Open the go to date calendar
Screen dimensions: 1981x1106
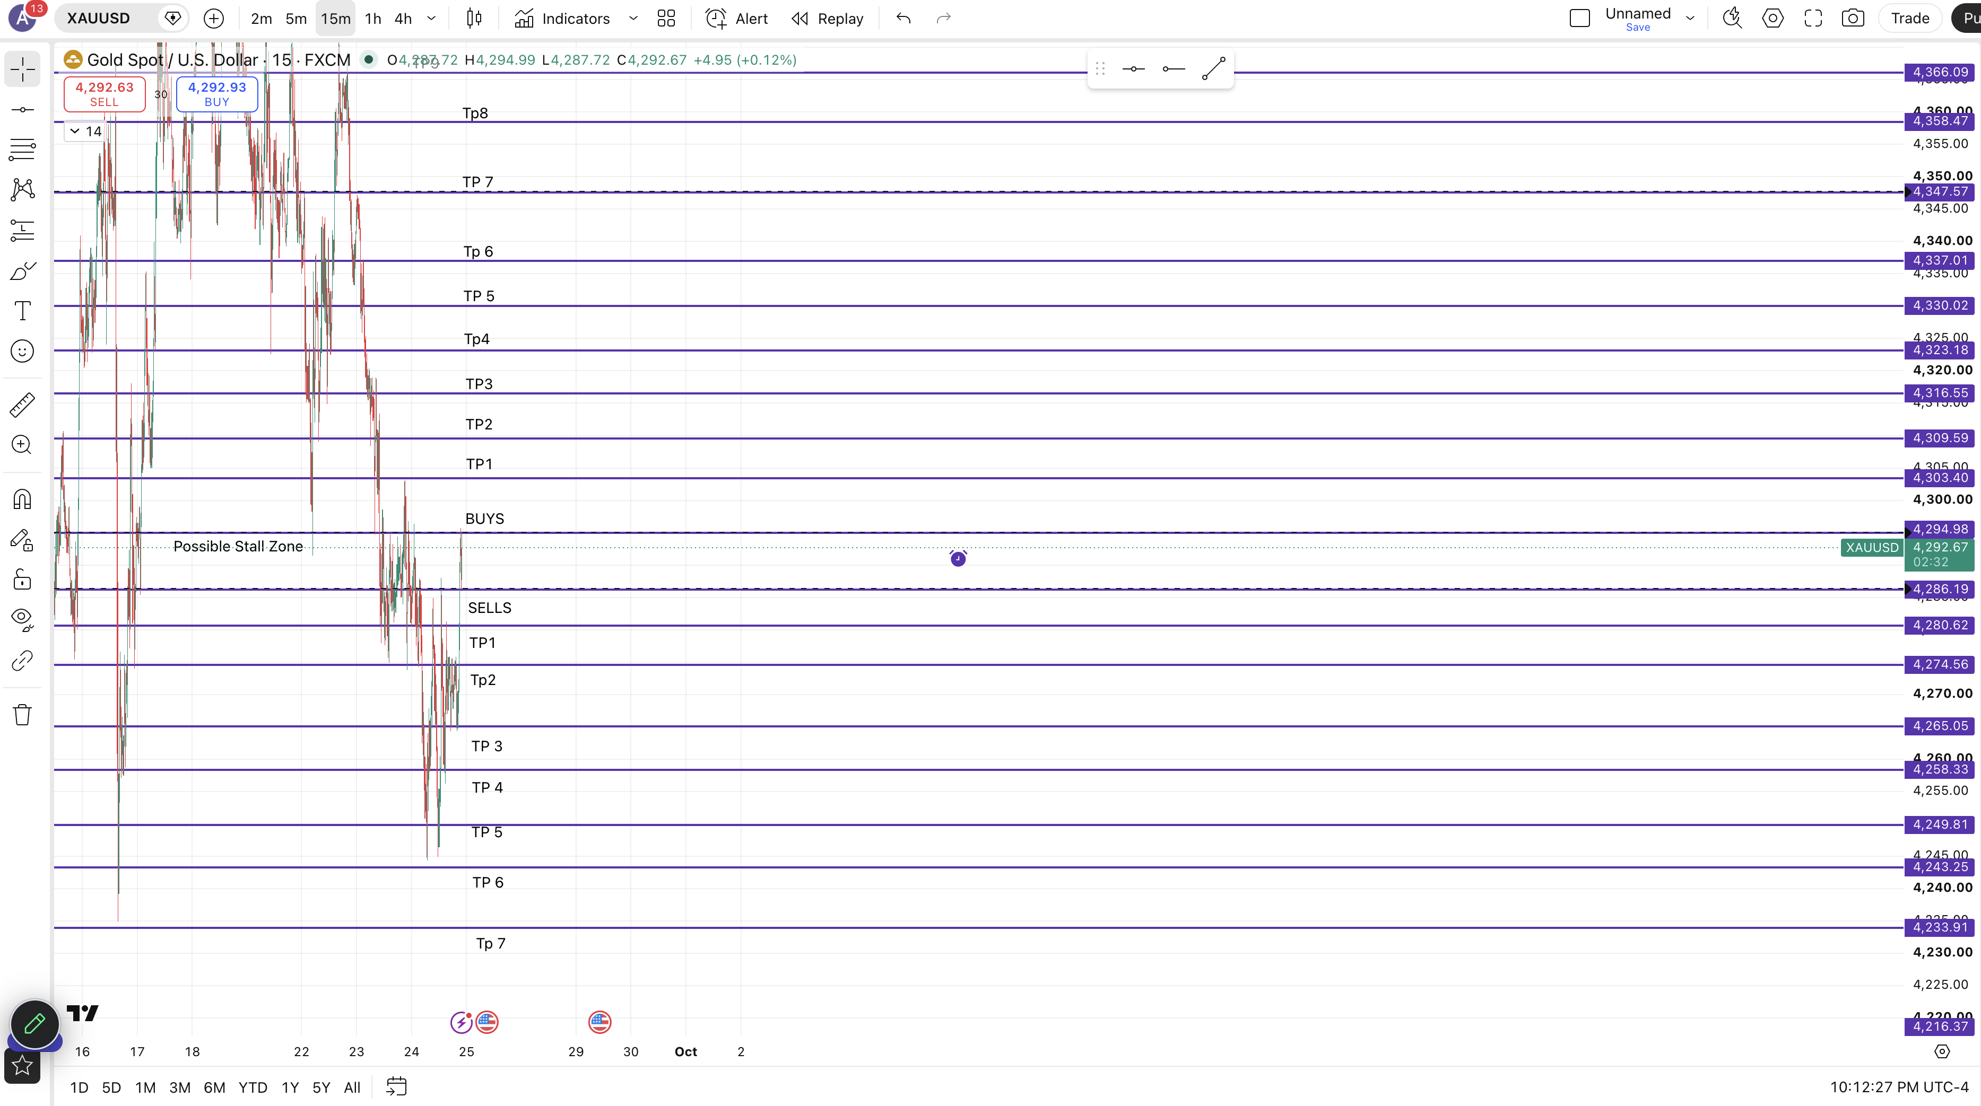[396, 1087]
